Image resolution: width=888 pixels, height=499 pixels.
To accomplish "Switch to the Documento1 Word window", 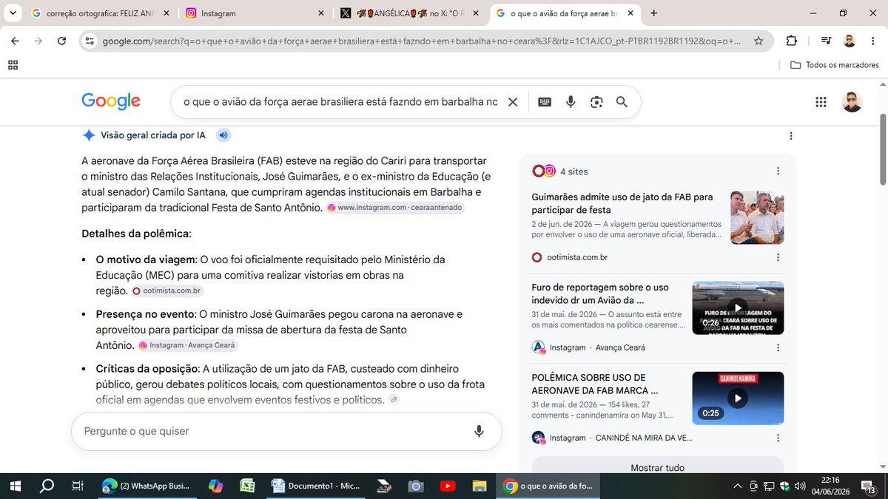I will tap(316, 486).
